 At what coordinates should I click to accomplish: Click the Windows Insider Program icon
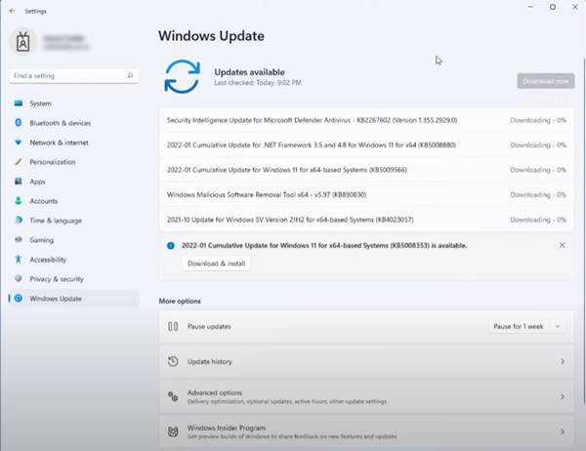[173, 431]
